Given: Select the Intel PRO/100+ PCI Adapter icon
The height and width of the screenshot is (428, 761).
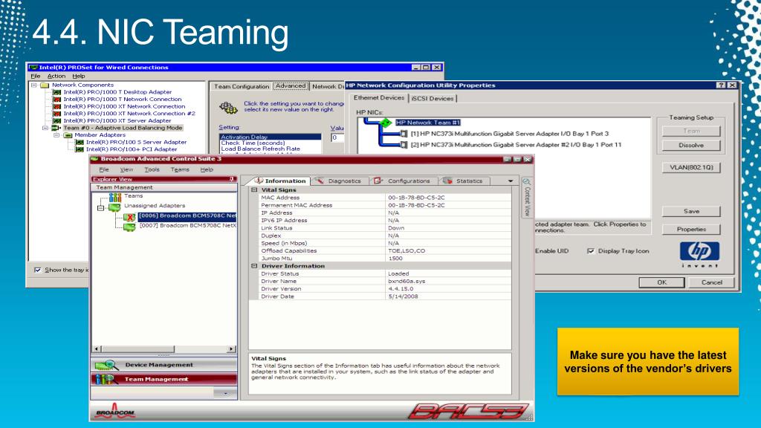Looking at the screenshot, I should coord(80,149).
